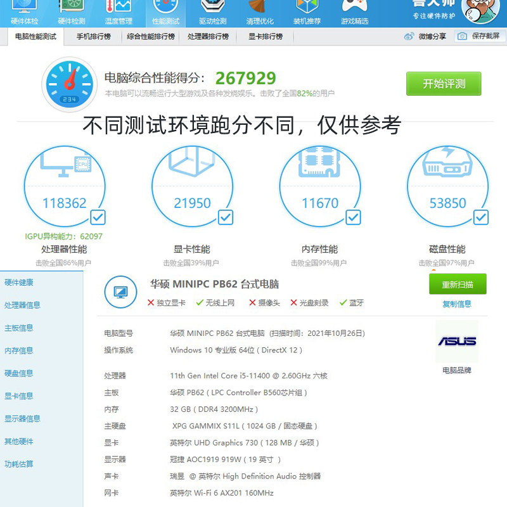Select 显示器信息 in the sidebar

tap(22, 418)
